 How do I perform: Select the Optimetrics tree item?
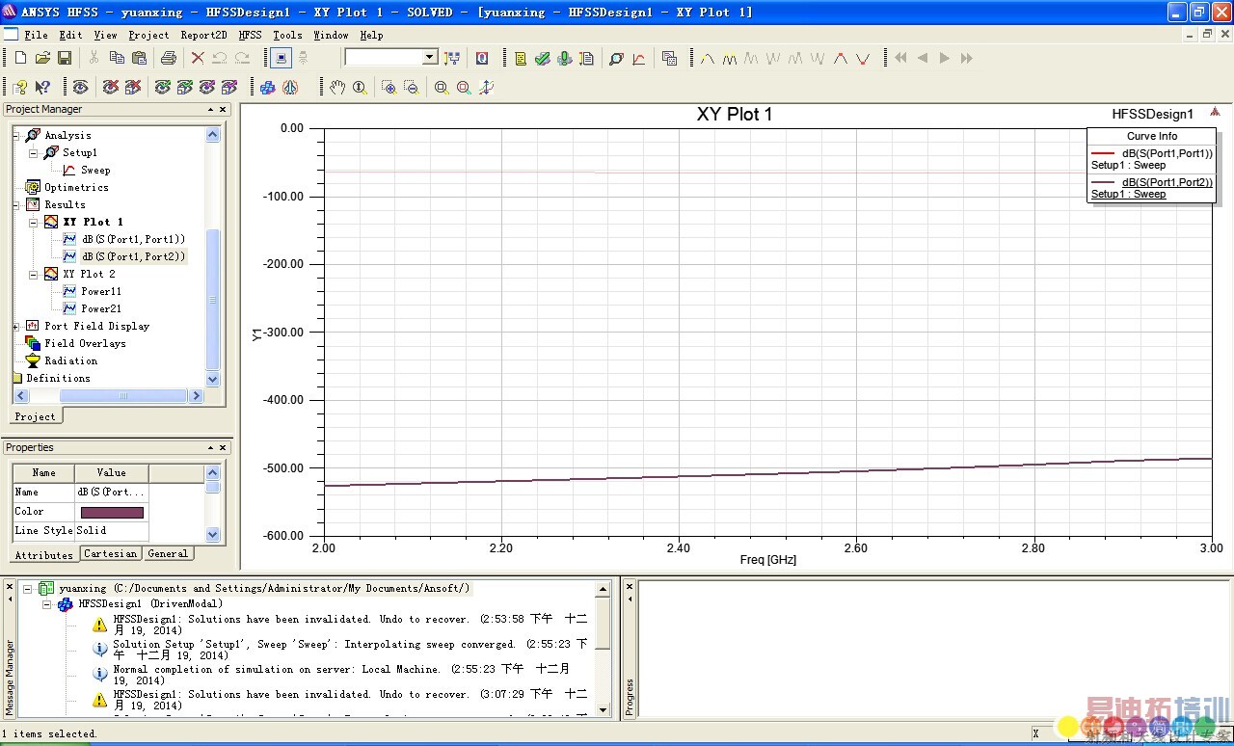tap(76, 187)
